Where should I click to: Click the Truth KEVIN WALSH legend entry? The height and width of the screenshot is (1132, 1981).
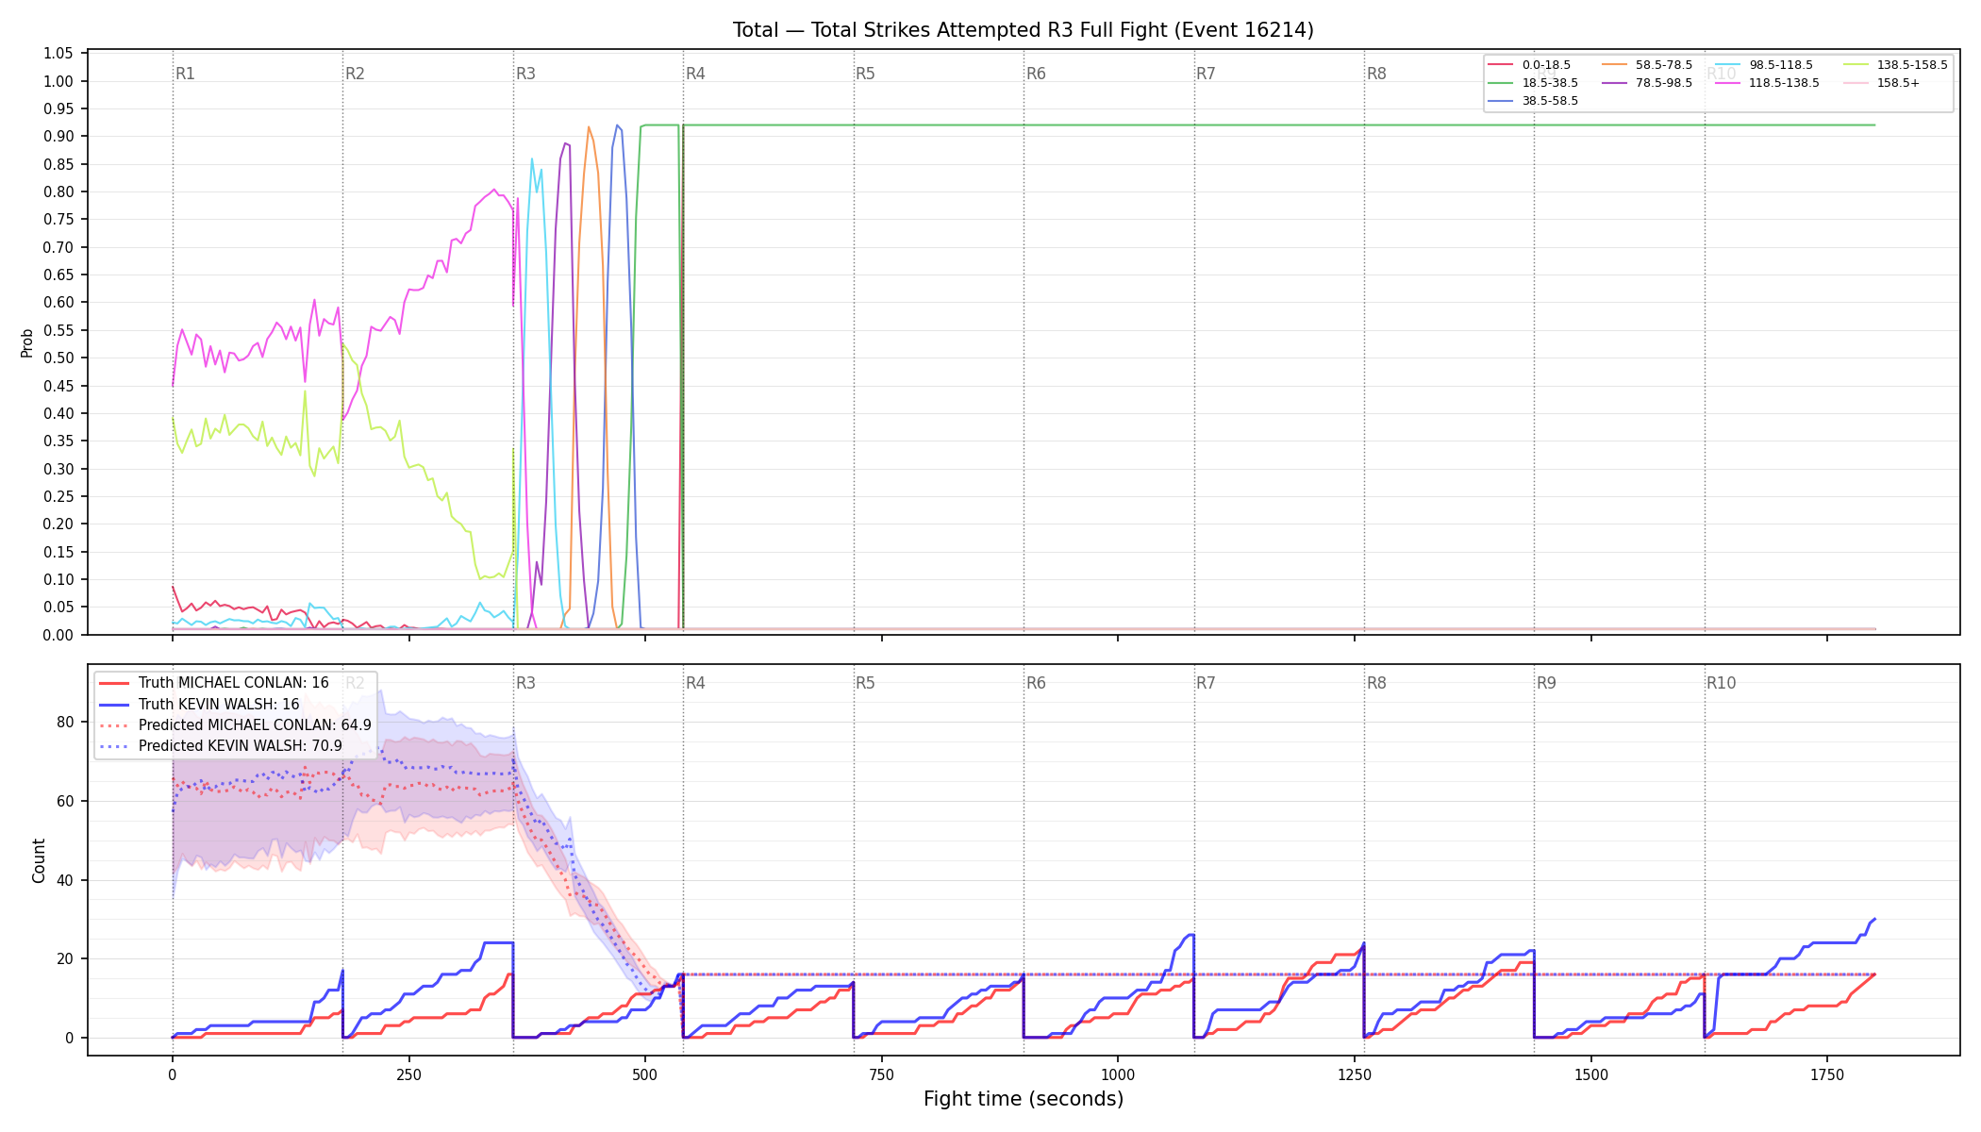point(199,704)
